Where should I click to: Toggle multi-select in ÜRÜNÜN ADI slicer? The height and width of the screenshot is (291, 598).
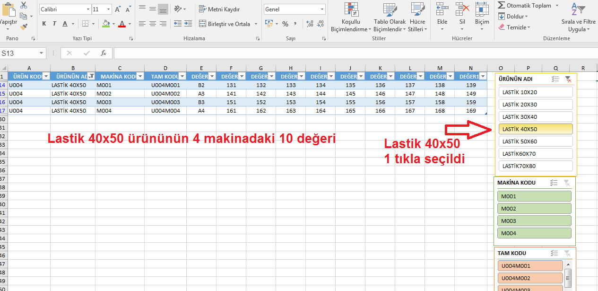[555, 79]
